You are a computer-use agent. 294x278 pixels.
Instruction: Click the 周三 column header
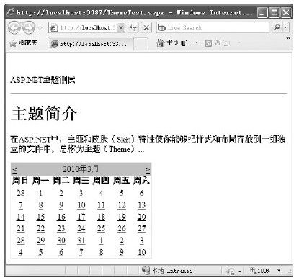coord(81,181)
